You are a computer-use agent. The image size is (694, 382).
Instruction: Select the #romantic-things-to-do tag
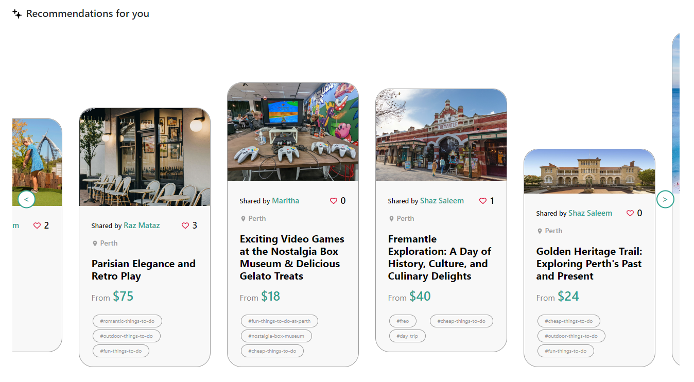pos(127,321)
